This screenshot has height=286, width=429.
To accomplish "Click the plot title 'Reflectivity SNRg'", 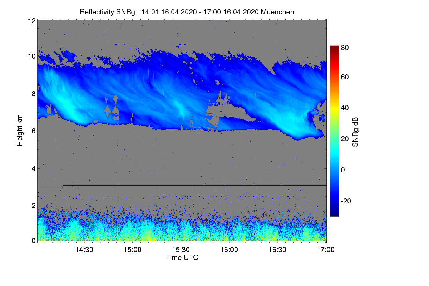I will tap(107, 12).
